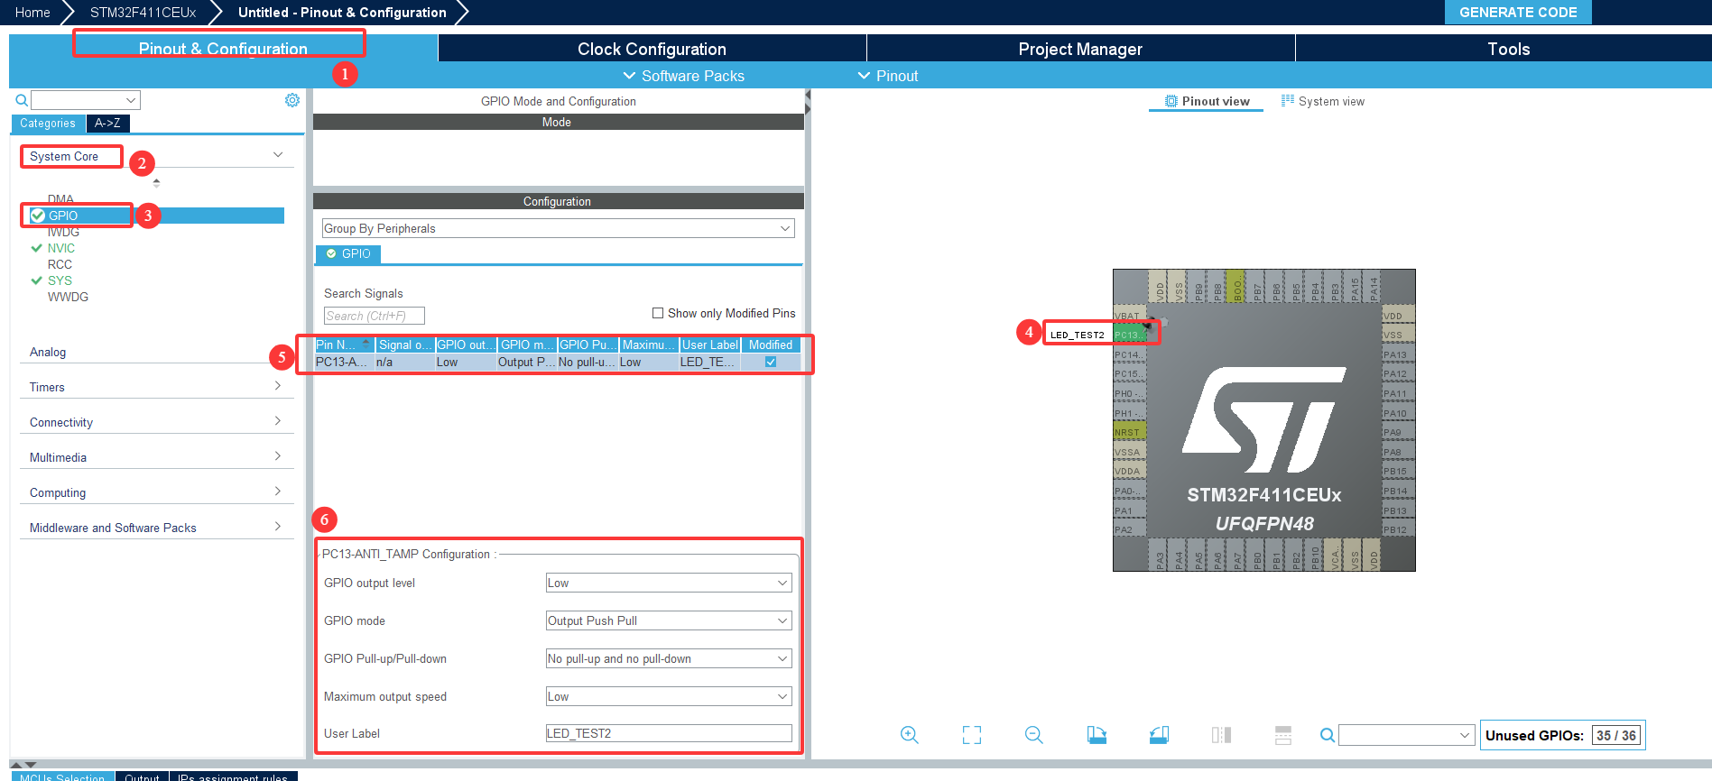Click the pin search magnifier icon
Viewport: 1712px width, 781px height.
tap(1327, 735)
